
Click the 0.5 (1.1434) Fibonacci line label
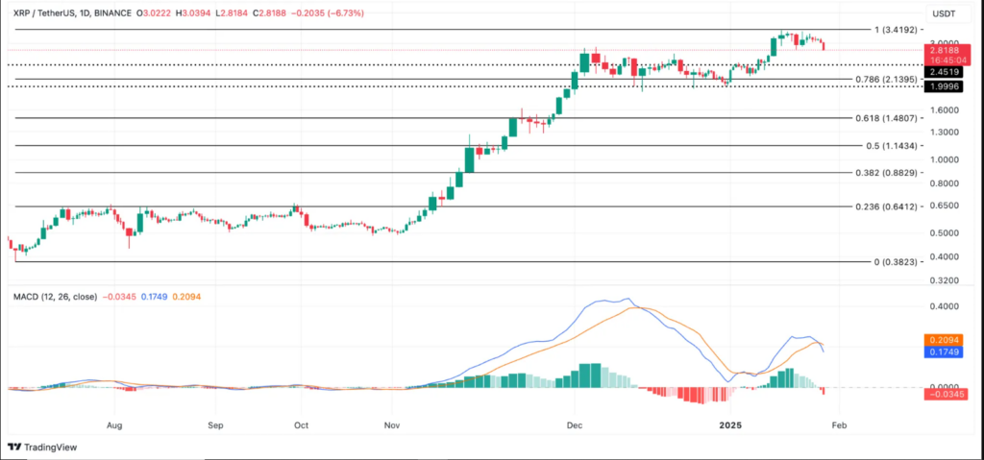[x=892, y=146]
